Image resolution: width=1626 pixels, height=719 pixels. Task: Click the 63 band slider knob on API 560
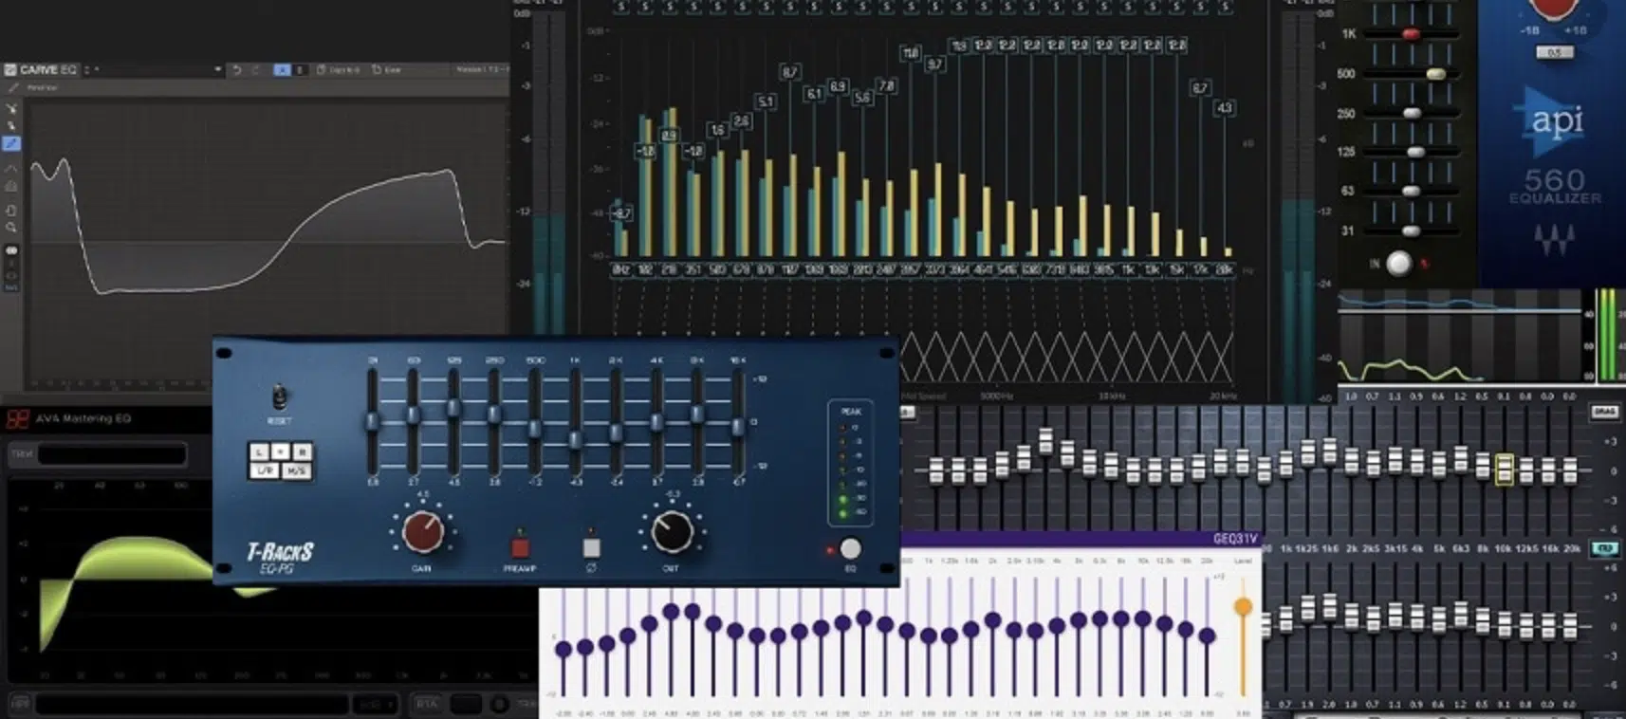point(1412,192)
